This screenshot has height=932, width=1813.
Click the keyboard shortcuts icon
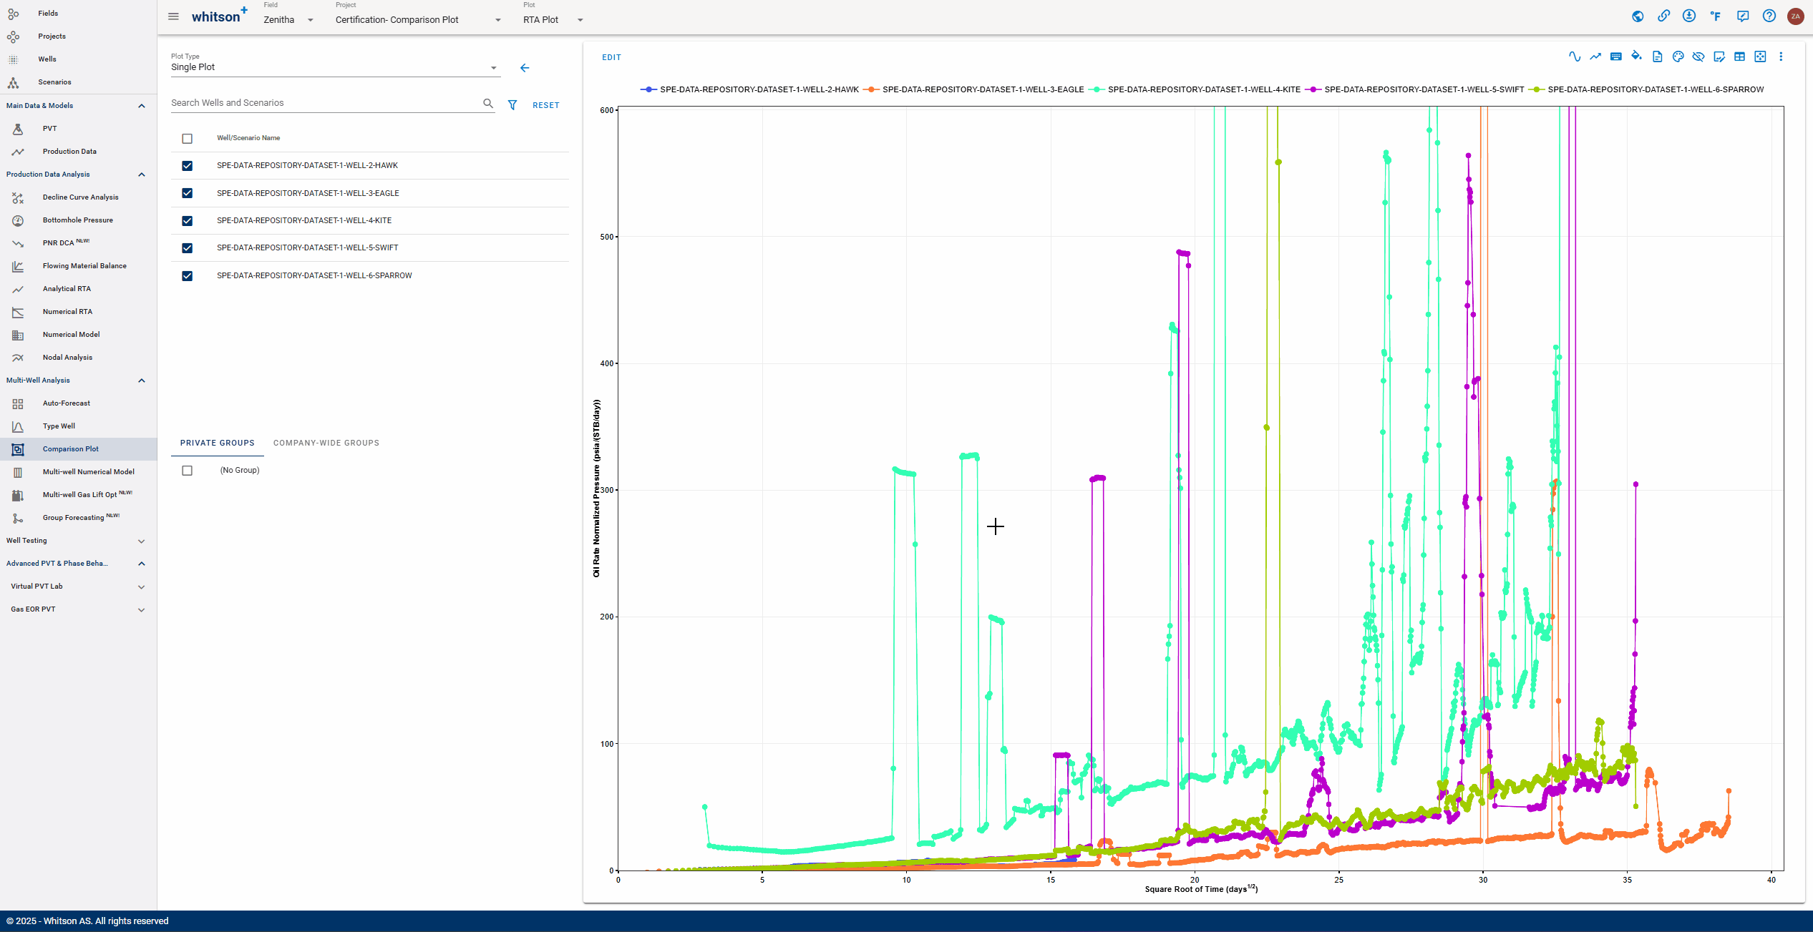click(x=1615, y=57)
